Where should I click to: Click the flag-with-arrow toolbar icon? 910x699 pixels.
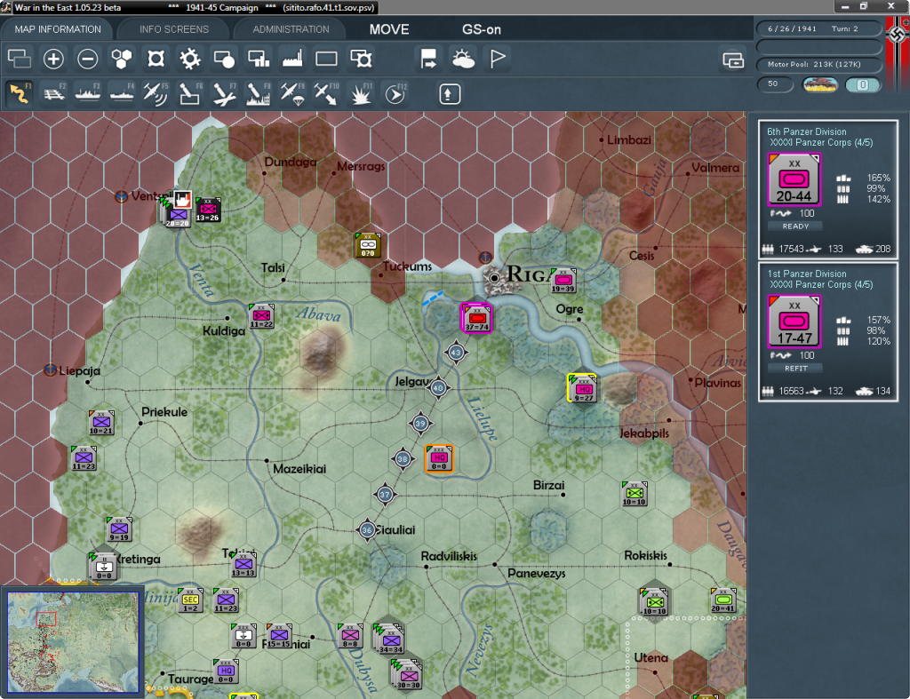point(429,59)
